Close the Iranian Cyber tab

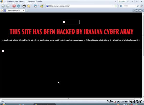pyautogui.click(x=23, y=11)
